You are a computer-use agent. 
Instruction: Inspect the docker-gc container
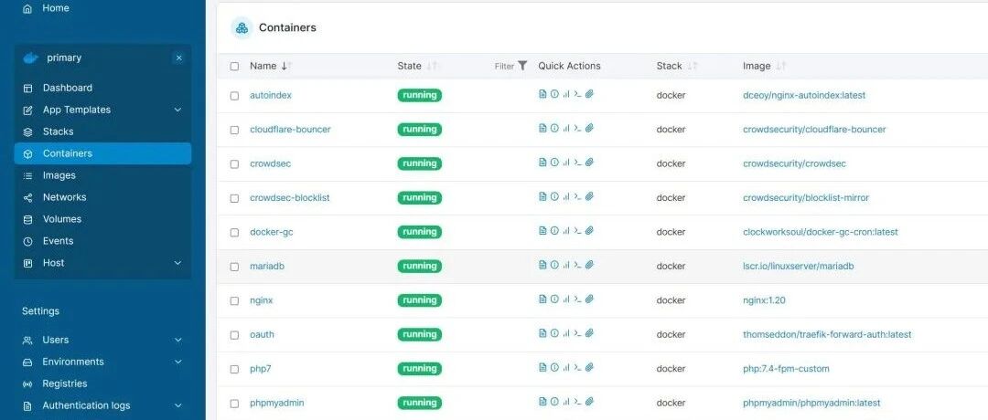[x=554, y=231]
